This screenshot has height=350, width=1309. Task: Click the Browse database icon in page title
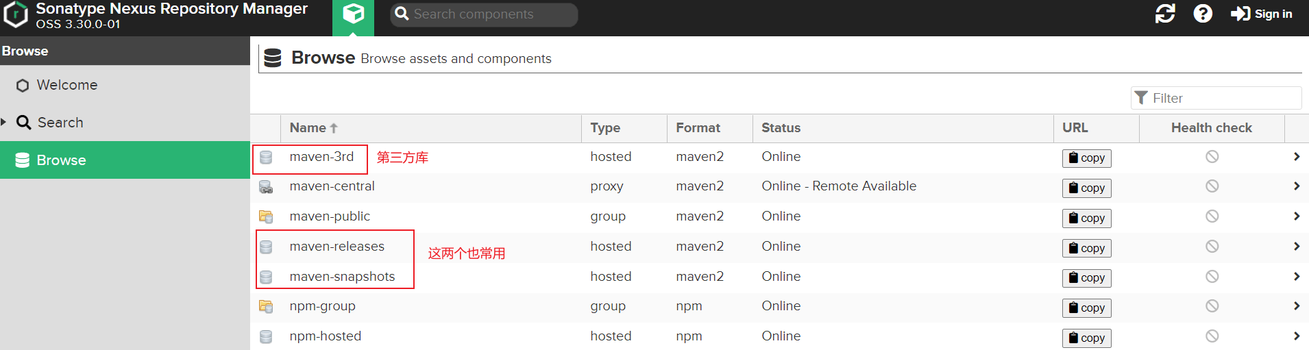tap(273, 58)
